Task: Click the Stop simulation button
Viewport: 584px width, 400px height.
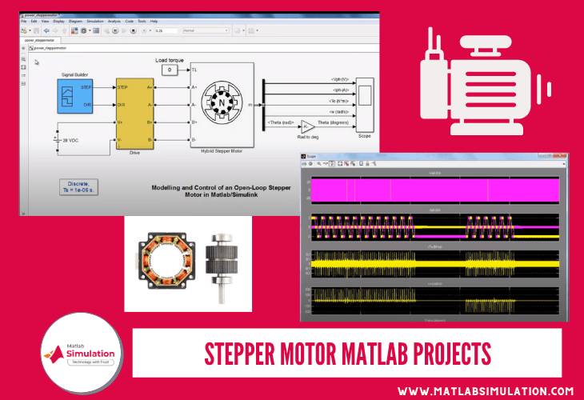Action: [x=134, y=30]
